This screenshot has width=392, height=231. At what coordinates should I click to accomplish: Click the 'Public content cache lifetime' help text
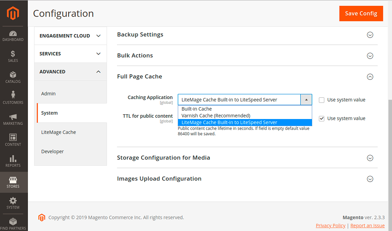[243, 131]
